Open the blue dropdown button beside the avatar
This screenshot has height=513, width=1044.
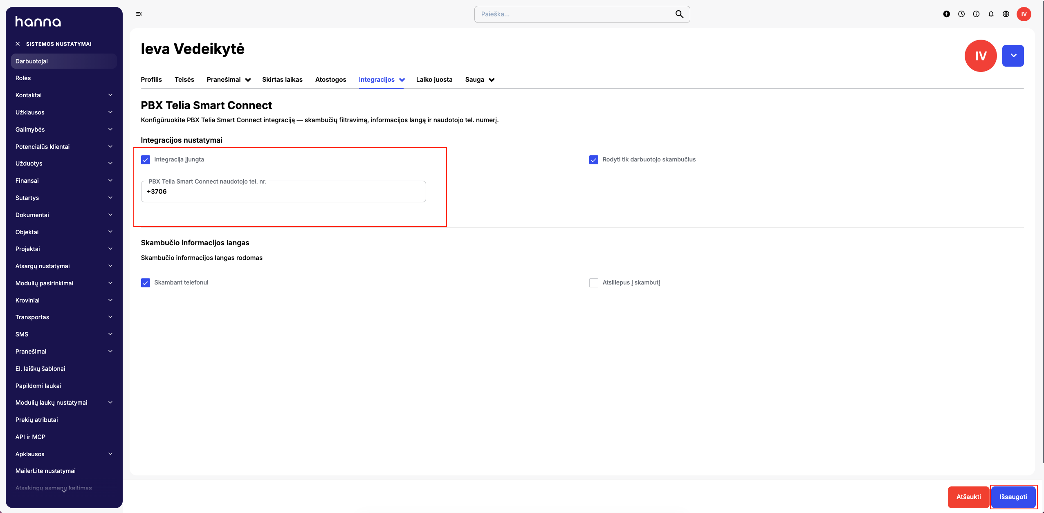click(x=1013, y=56)
